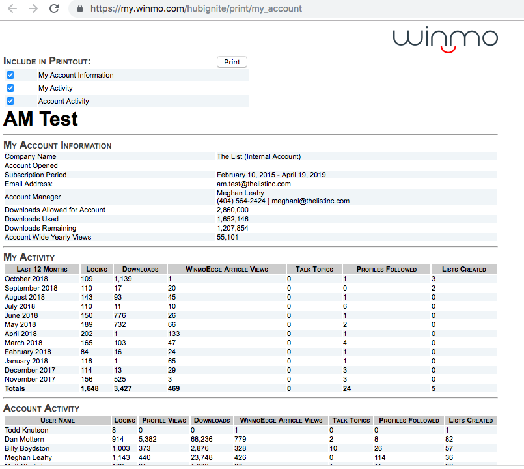Click the February 2018 row label
The width and height of the screenshot is (524, 469).
[28, 352]
